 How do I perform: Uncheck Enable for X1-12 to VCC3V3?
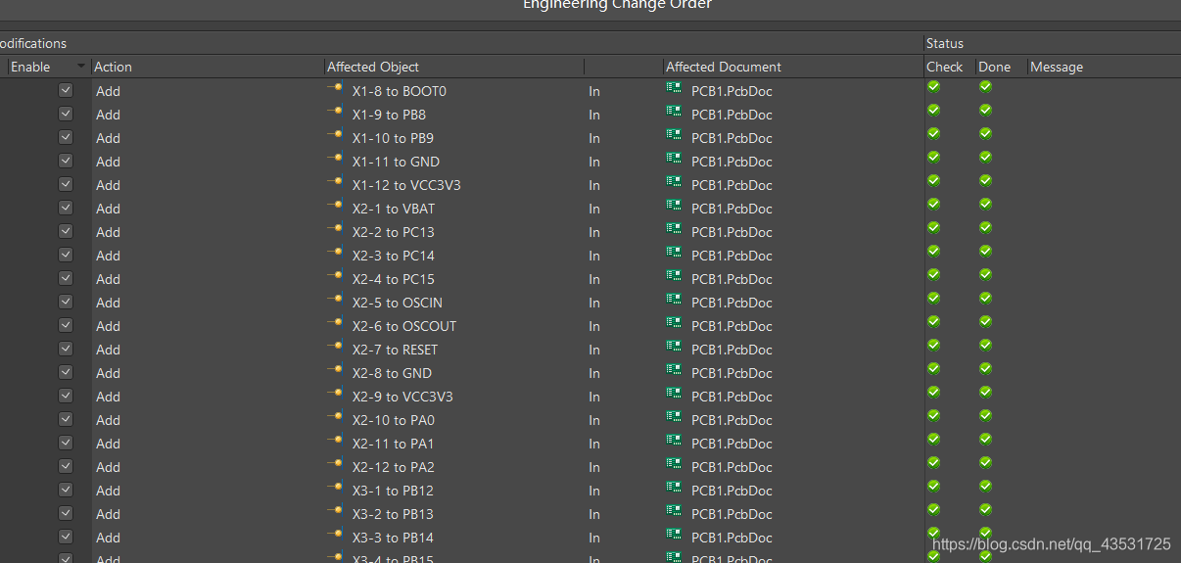[x=66, y=184]
